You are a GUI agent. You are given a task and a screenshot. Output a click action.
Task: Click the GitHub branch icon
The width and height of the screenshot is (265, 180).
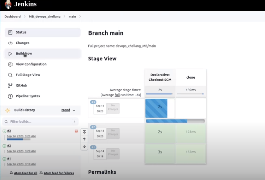click(10, 86)
